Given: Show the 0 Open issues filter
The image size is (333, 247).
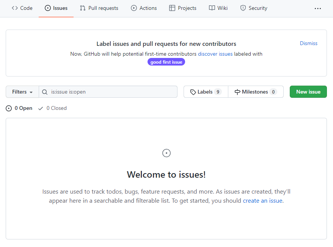Looking at the screenshot, I should point(19,108).
